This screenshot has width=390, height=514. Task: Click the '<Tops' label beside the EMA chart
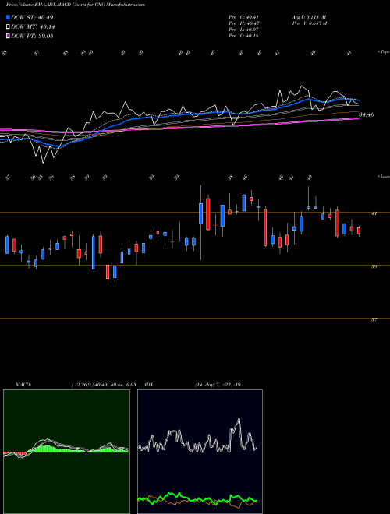(384, 52)
